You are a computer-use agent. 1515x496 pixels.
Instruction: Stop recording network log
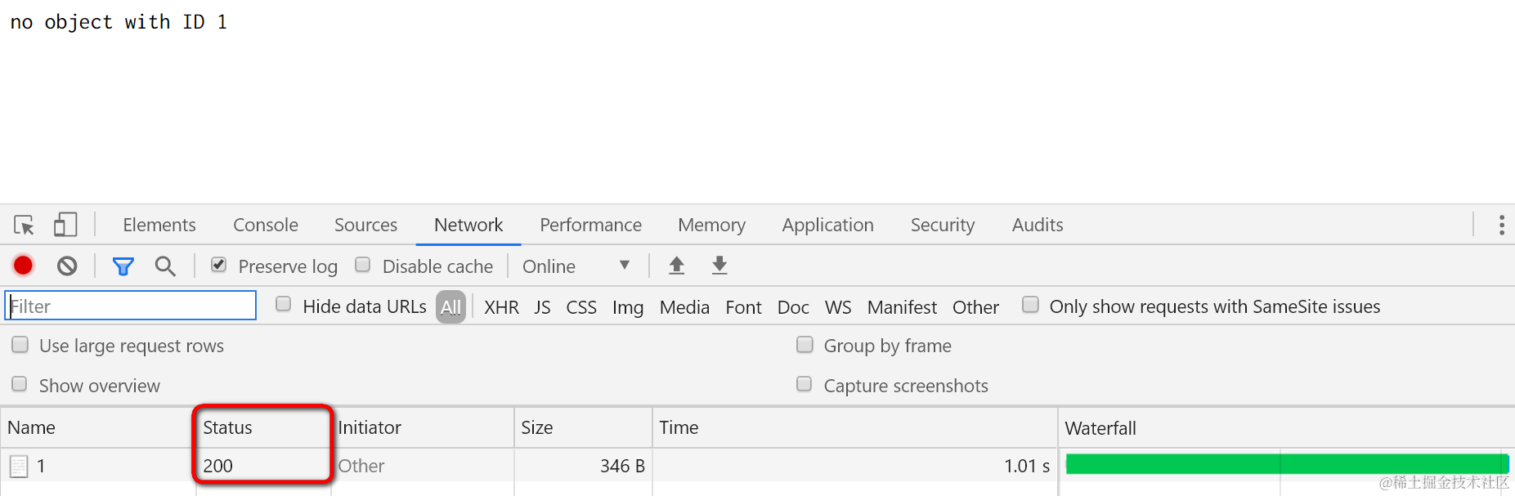23,266
